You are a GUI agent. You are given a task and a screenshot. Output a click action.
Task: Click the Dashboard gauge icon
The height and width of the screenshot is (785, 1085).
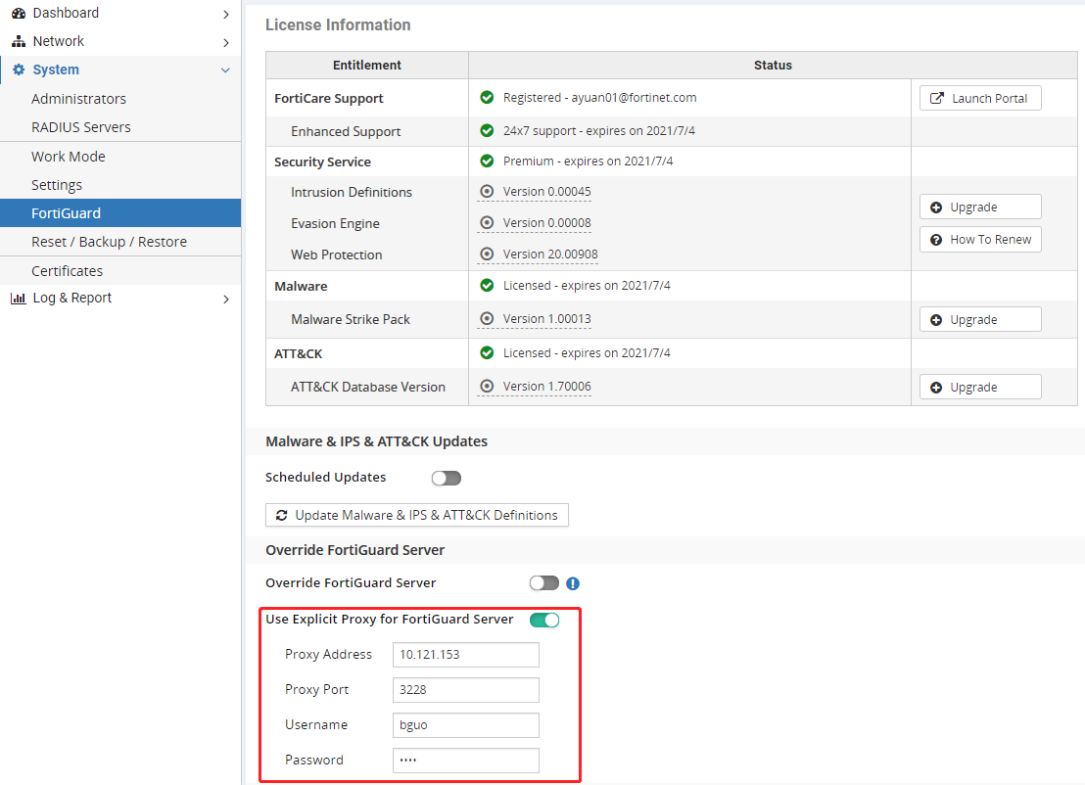coord(19,13)
